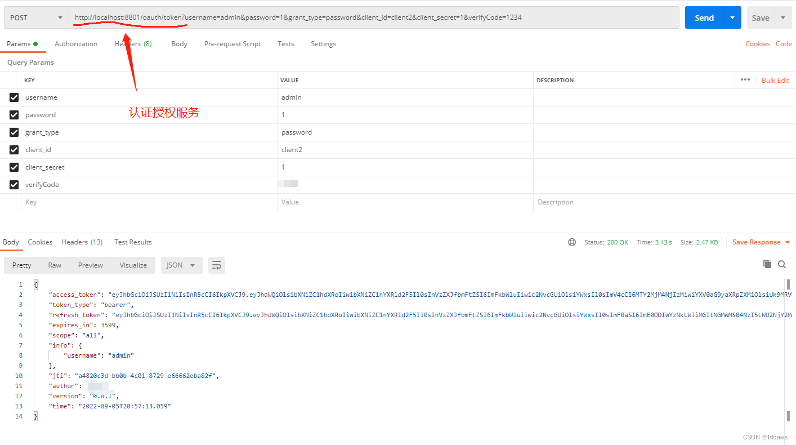The image size is (796, 445).
Task: Uncheck the username parameter checkbox
Action: click(x=14, y=97)
